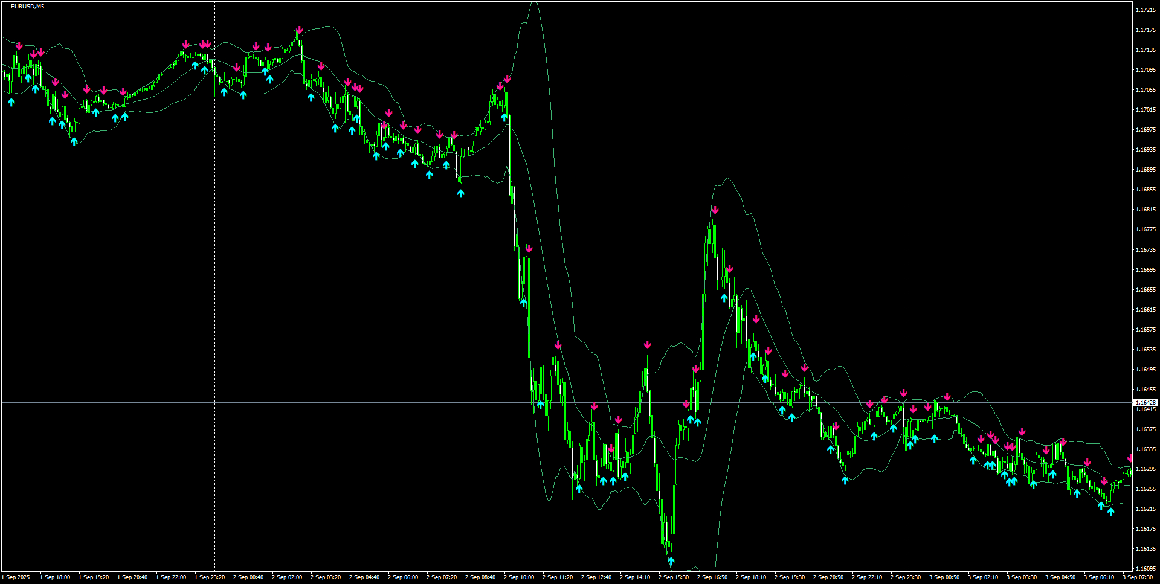Viewport: 1160px width, 584px height.
Task: Click price axis label 1.16655
Action: 1145,290
